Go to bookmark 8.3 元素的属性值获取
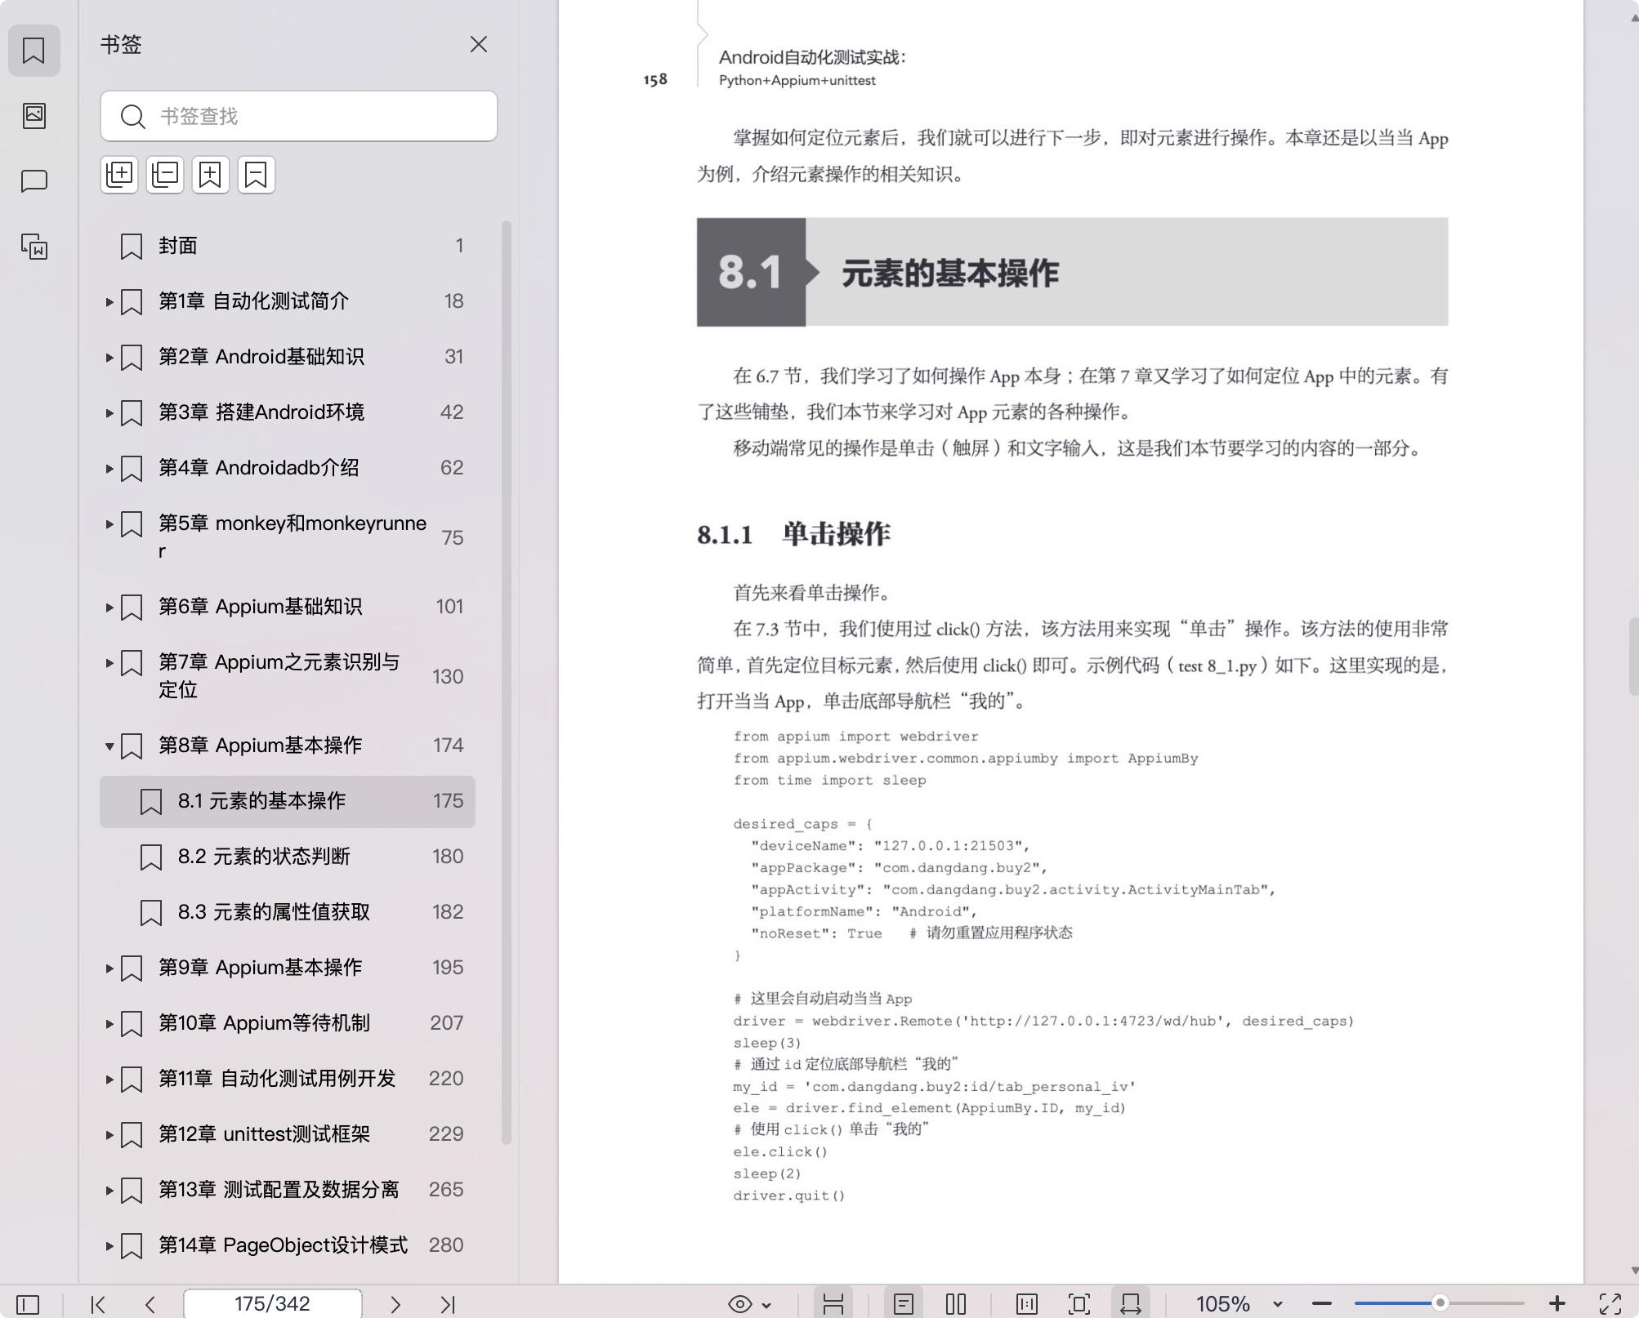1639x1318 pixels. pos(288,912)
